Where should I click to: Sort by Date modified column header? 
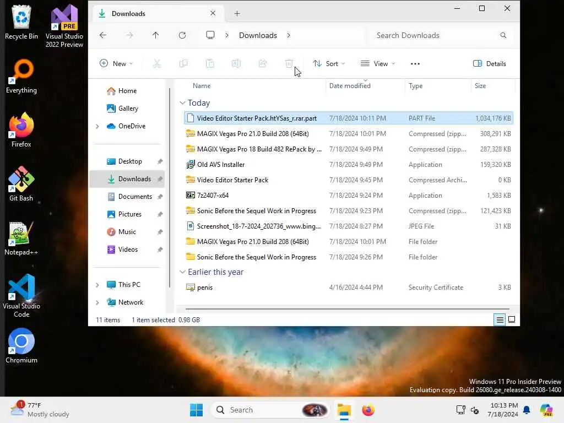click(366, 86)
